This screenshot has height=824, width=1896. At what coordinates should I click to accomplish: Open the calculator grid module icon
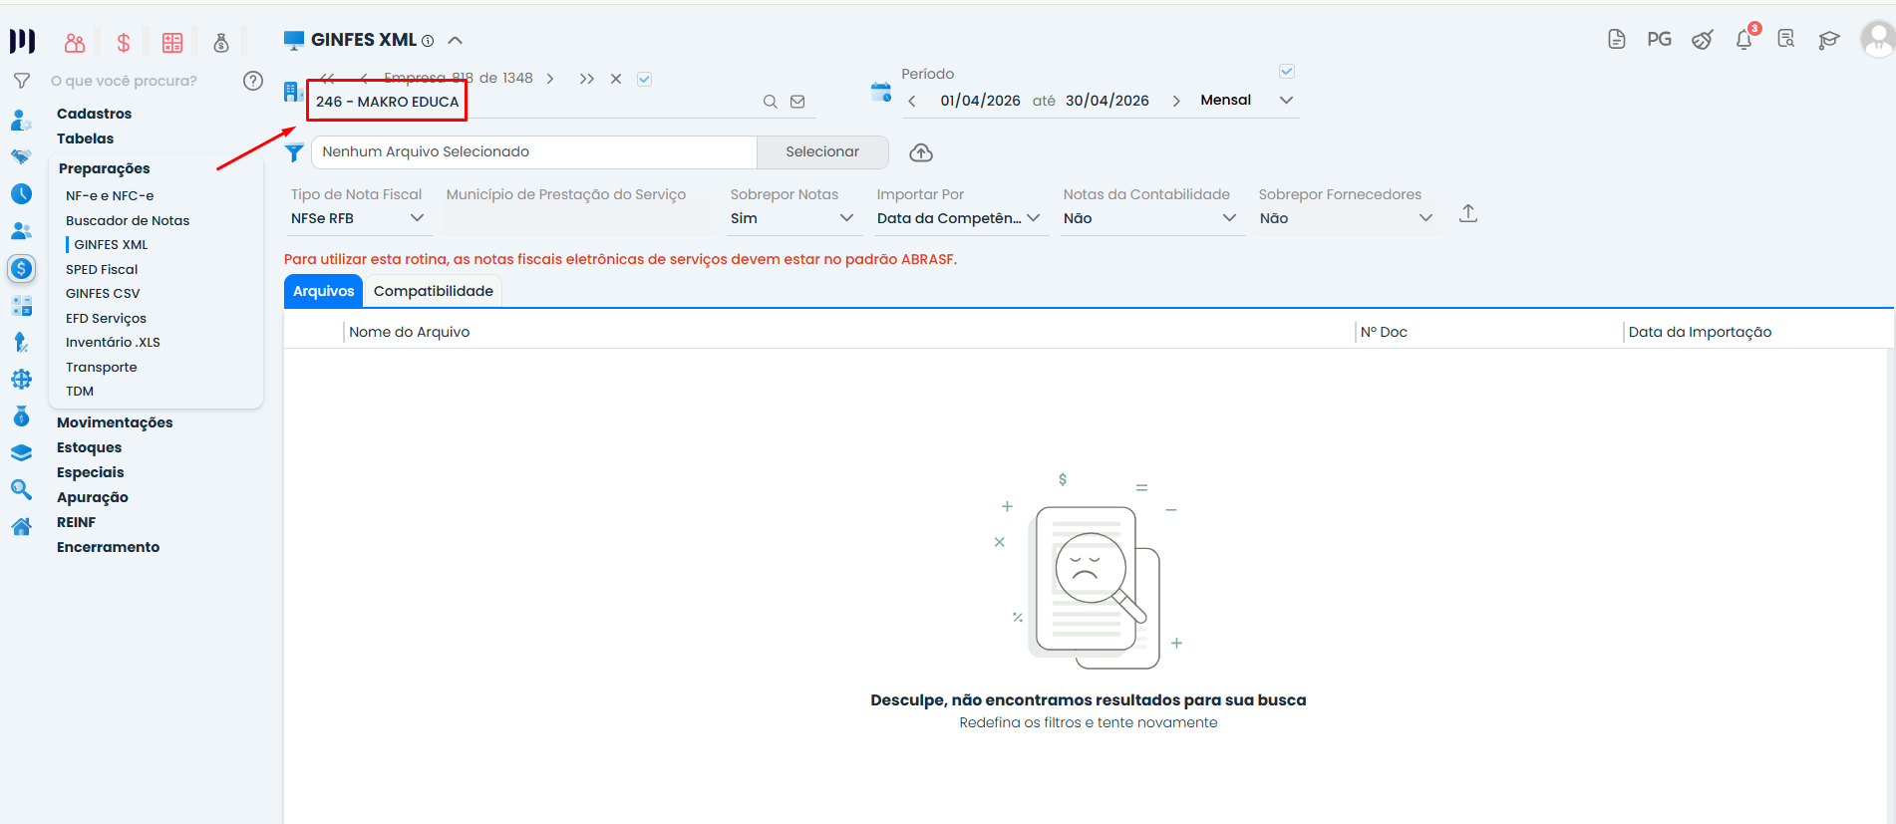tap(172, 42)
